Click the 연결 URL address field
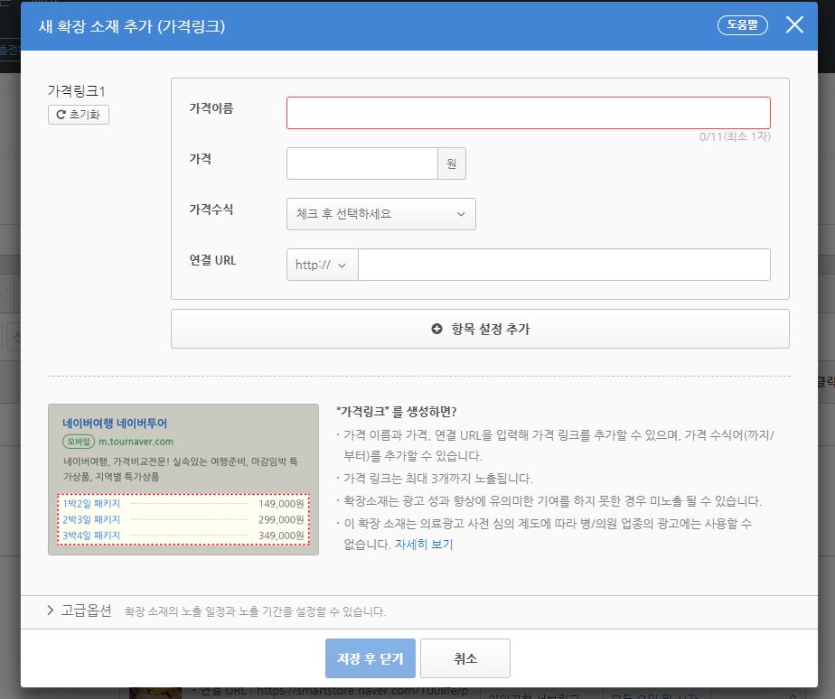The height and width of the screenshot is (699, 835). pos(564,265)
